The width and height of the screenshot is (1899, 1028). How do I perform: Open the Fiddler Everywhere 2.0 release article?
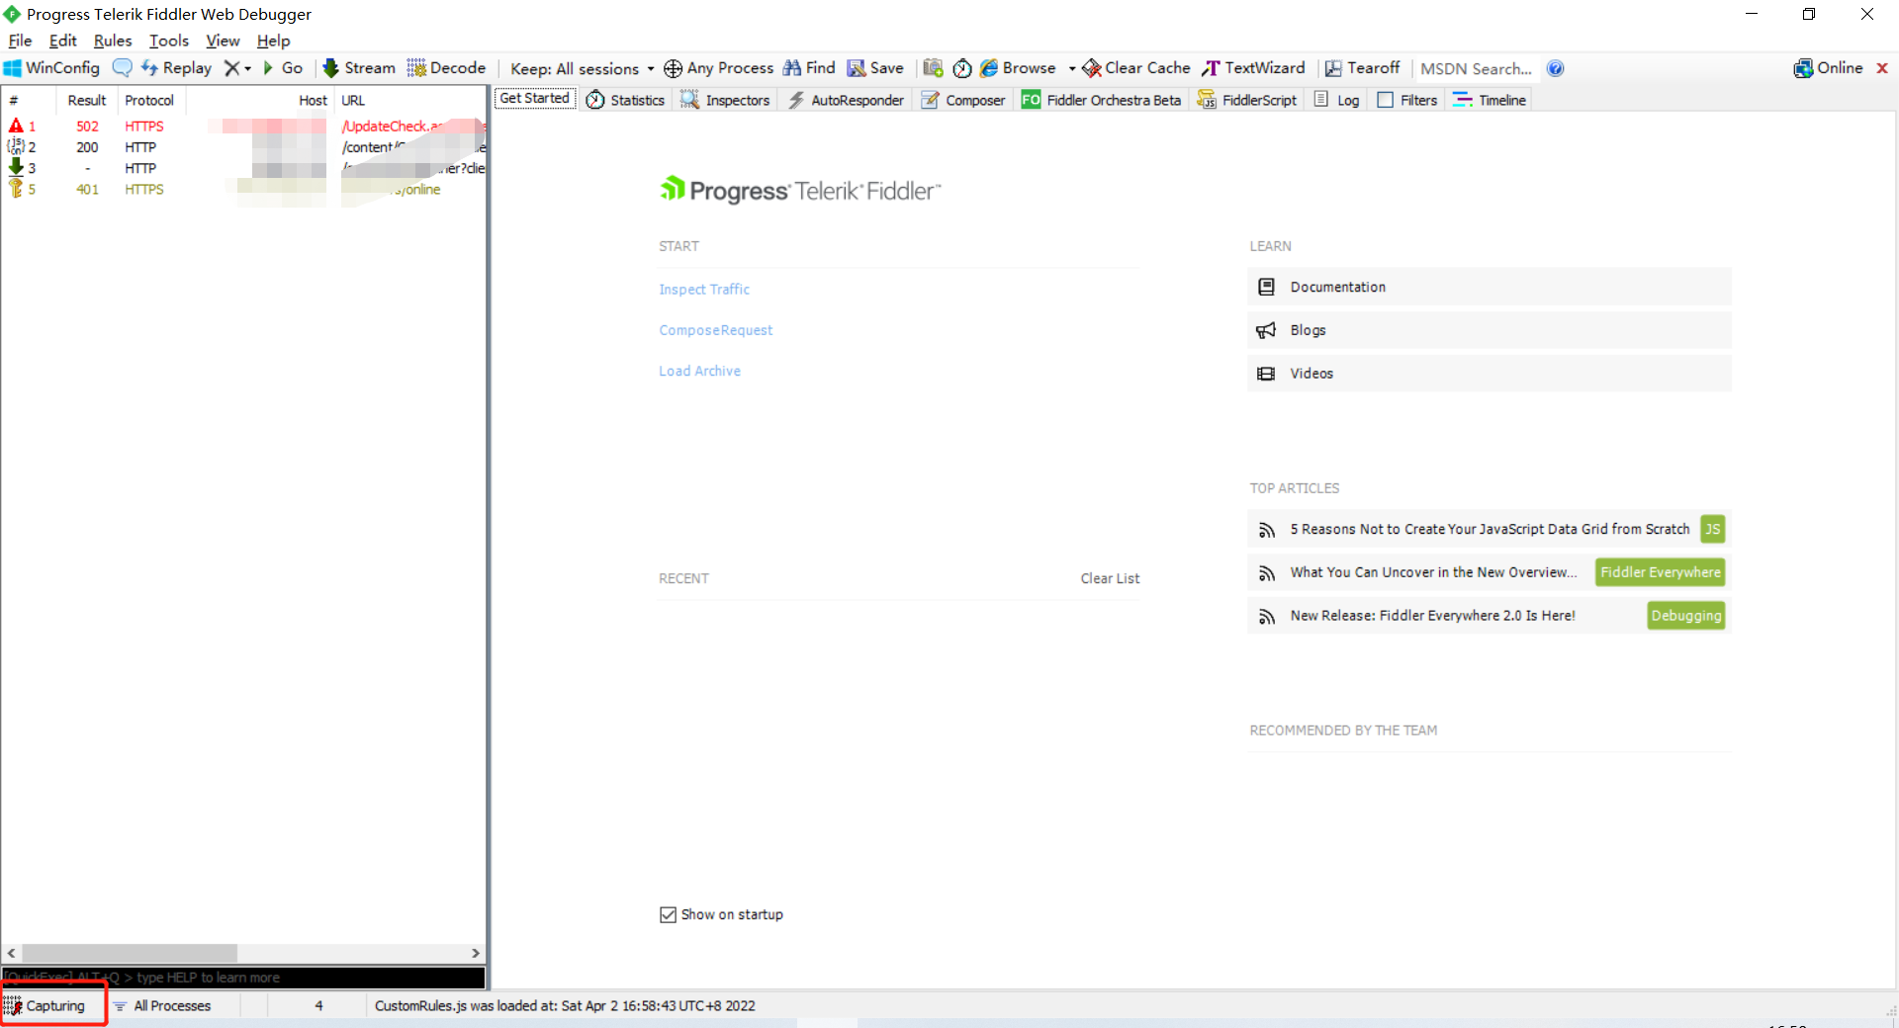(x=1432, y=616)
